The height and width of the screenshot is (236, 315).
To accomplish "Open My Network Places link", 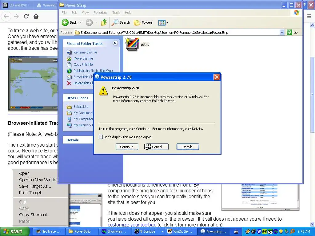I will pyautogui.click(x=83, y=125).
